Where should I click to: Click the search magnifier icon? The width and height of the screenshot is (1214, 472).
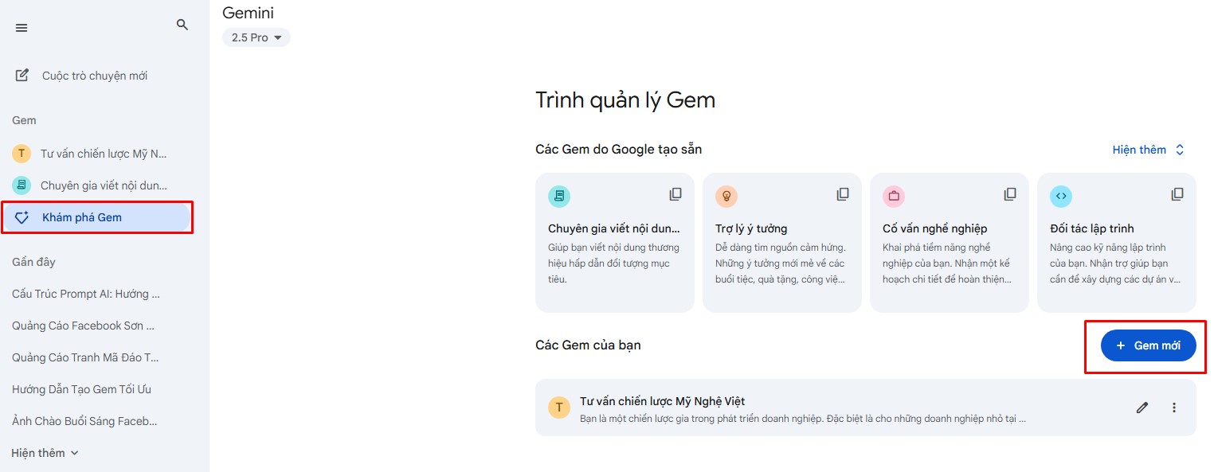click(x=182, y=25)
